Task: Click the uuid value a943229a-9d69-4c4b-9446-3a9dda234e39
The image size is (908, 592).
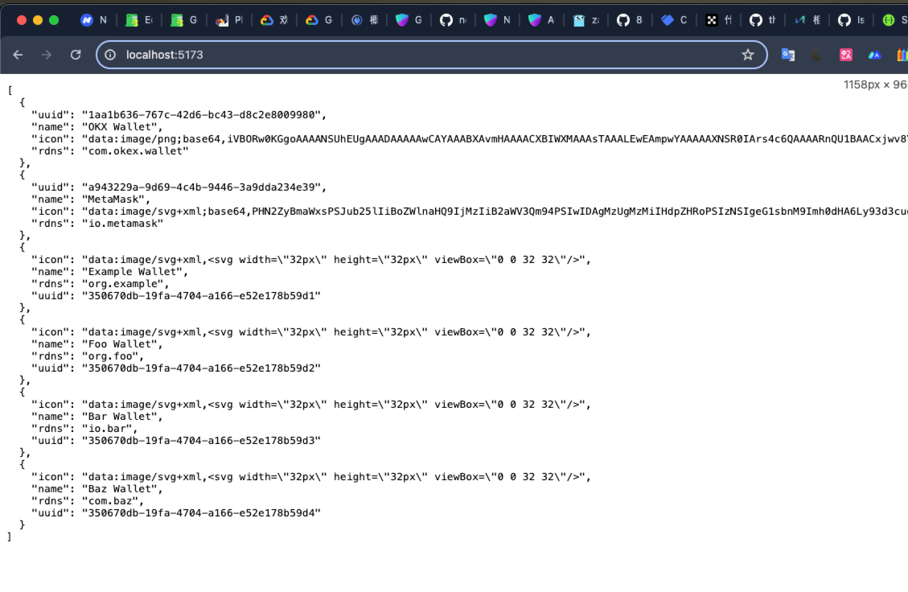Action: [x=201, y=187]
